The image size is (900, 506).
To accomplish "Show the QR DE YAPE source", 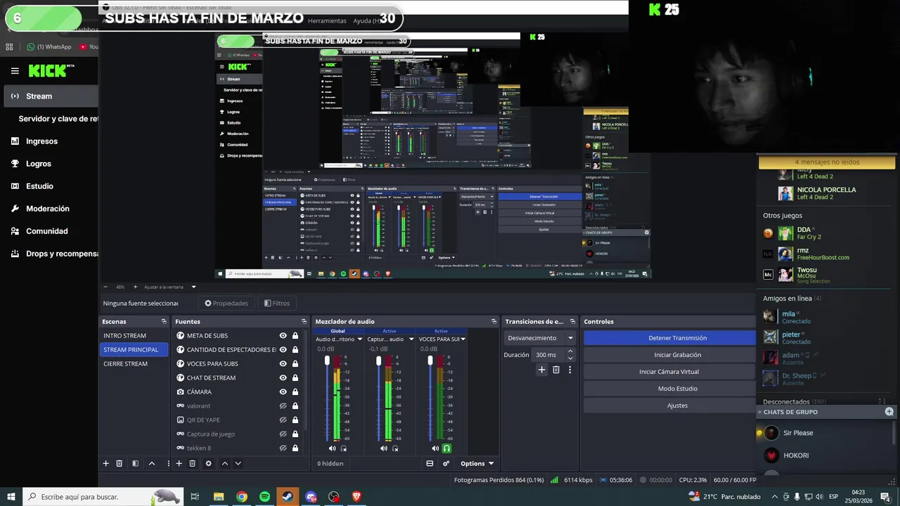I will pos(283,420).
